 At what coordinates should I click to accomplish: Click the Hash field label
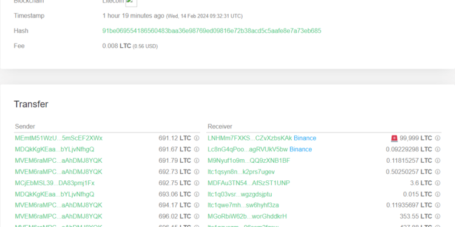point(21,31)
